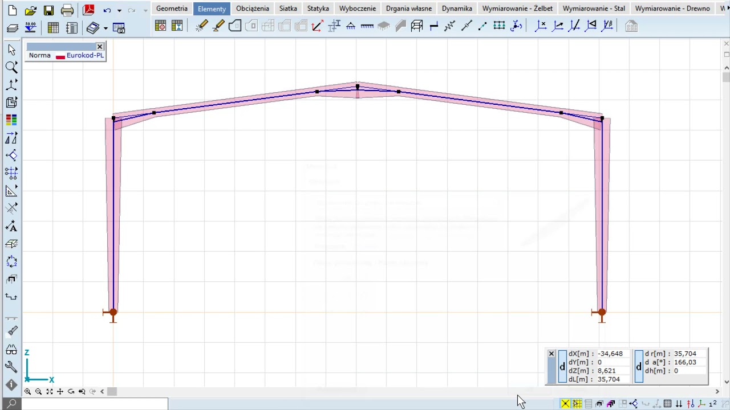The height and width of the screenshot is (410, 730).
Task: Open the Wymiarowanie - Żelbet tab
Action: [x=517, y=9]
